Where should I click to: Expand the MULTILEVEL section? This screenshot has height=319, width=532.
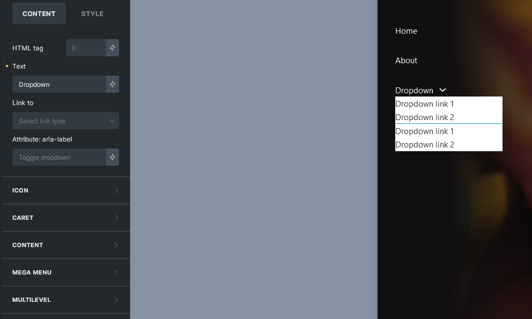point(65,300)
